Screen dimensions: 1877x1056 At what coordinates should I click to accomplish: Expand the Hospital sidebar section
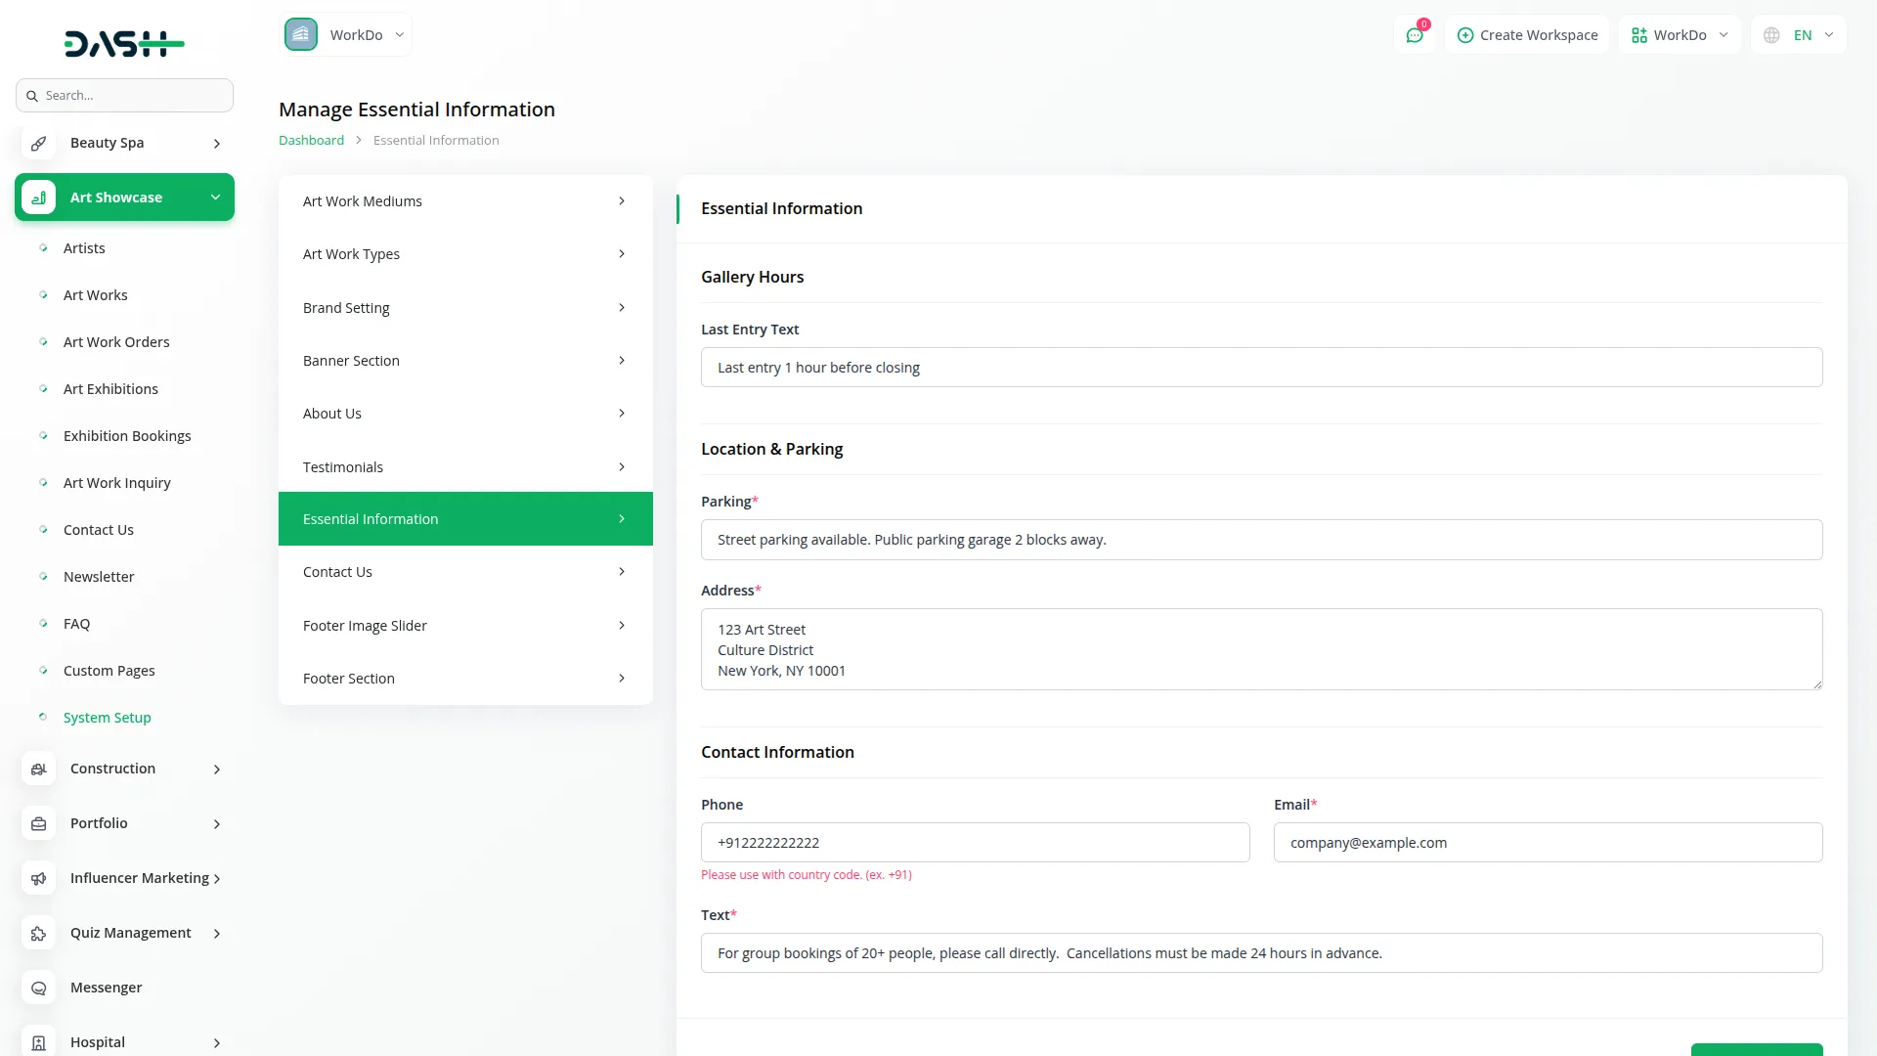216,1042
